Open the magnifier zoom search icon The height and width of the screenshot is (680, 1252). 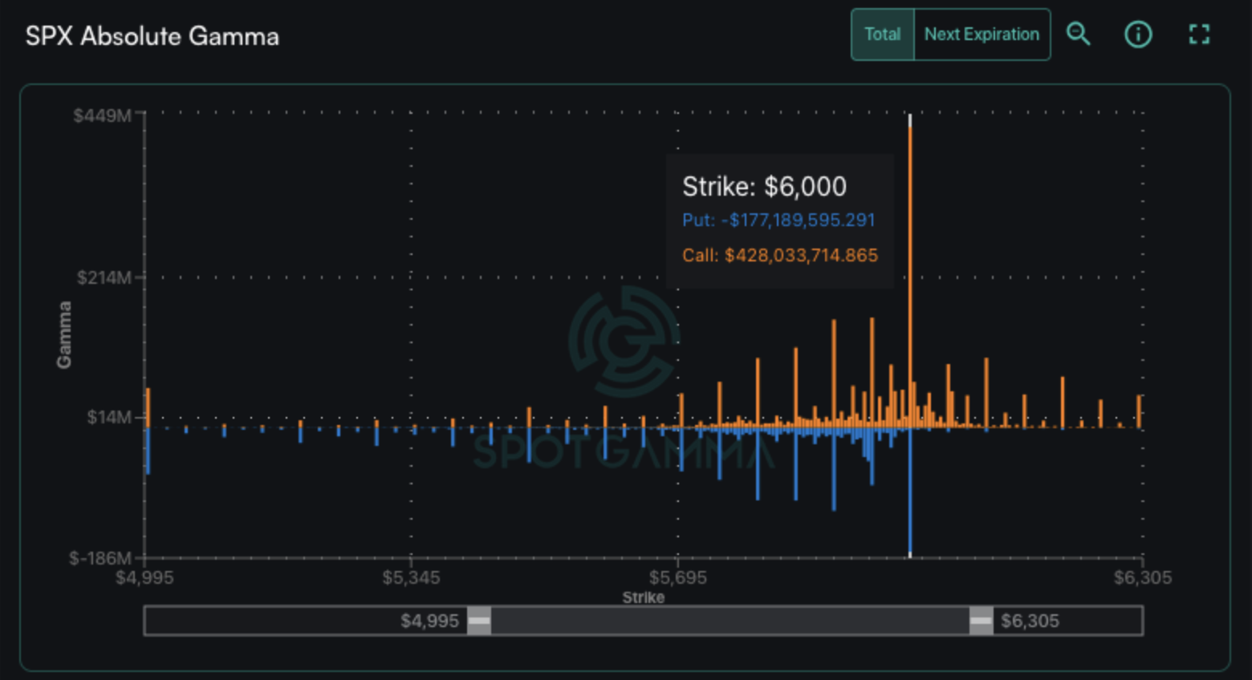tap(1078, 34)
